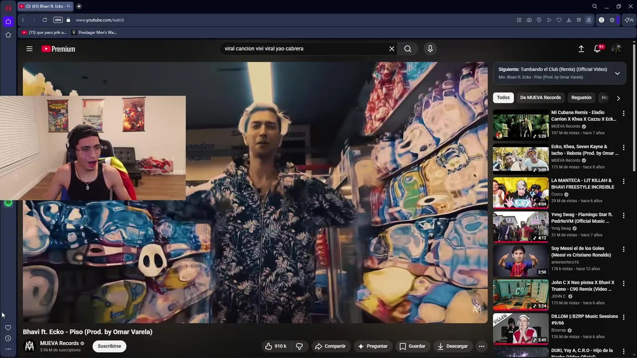Open the heart pinboards icon in sidebar
Screen dimensions: 637x358
tap(8, 328)
